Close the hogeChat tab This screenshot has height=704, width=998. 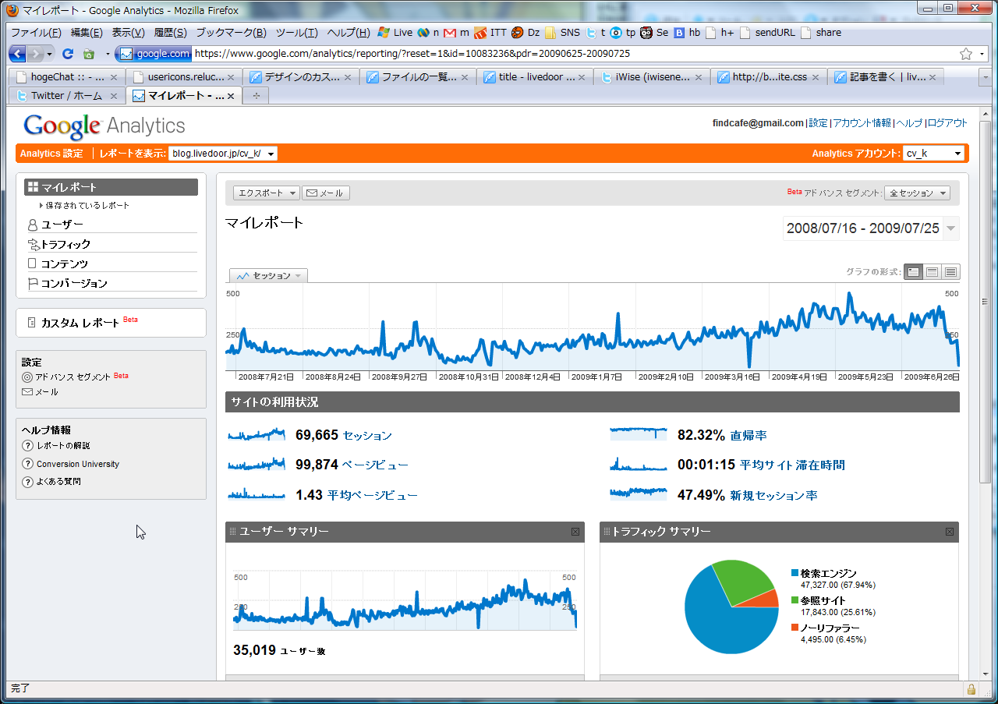pyautogui.click(x=113, y=77)
